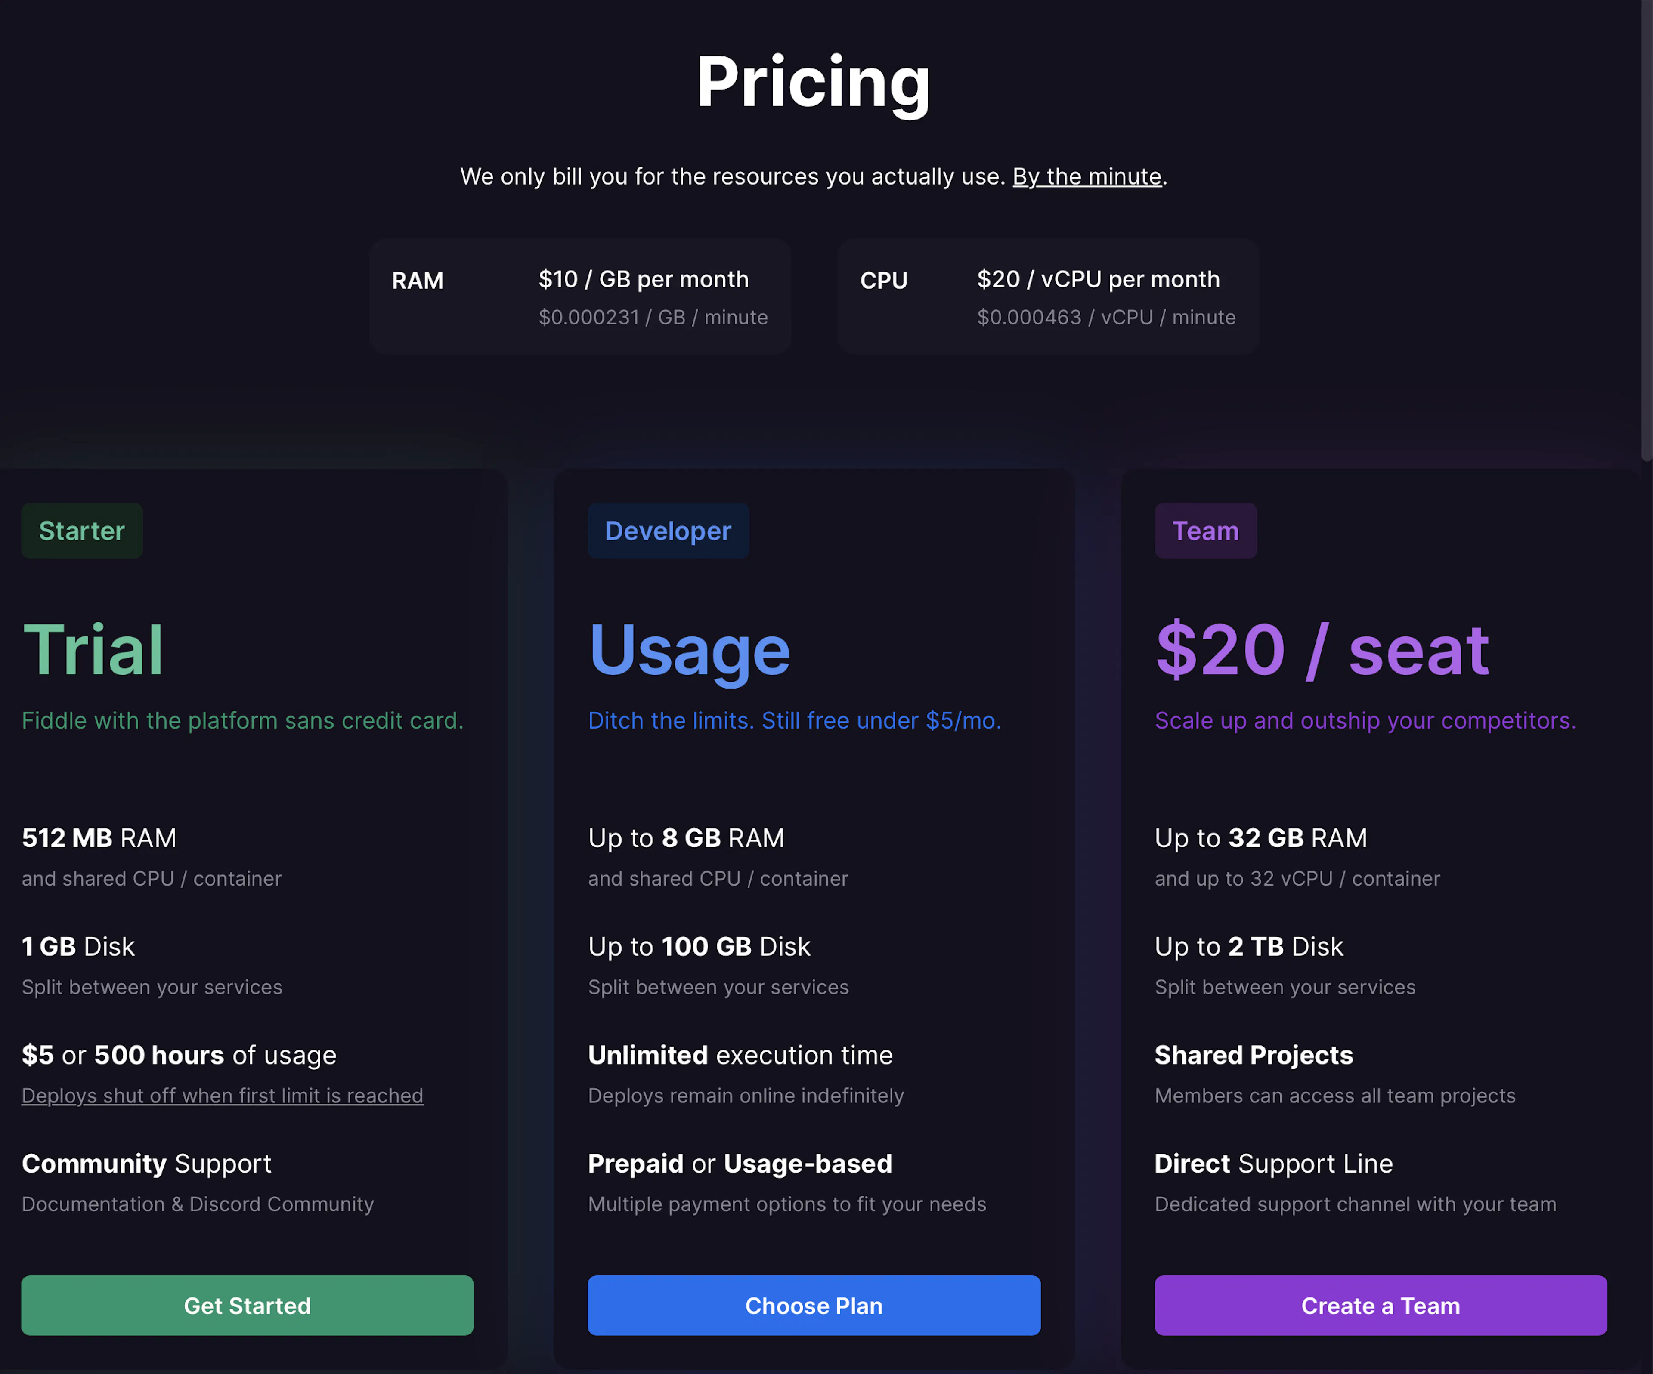
Task: Click the Create a Team button
Action: [1381, 1306]
